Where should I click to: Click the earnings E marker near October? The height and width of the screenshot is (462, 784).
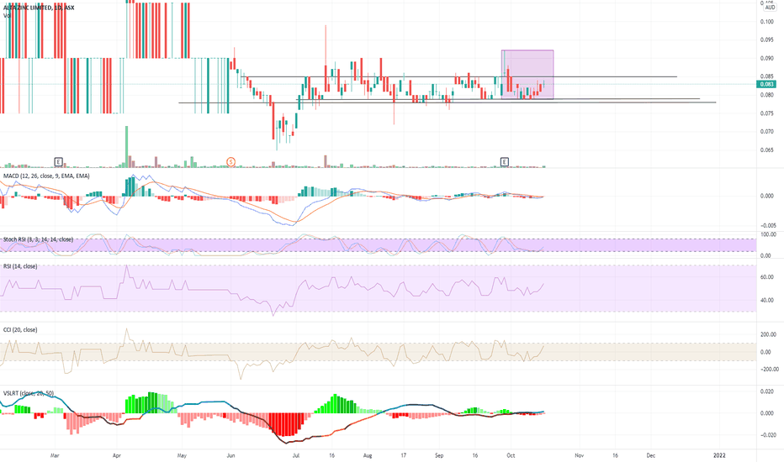point(505,161)
